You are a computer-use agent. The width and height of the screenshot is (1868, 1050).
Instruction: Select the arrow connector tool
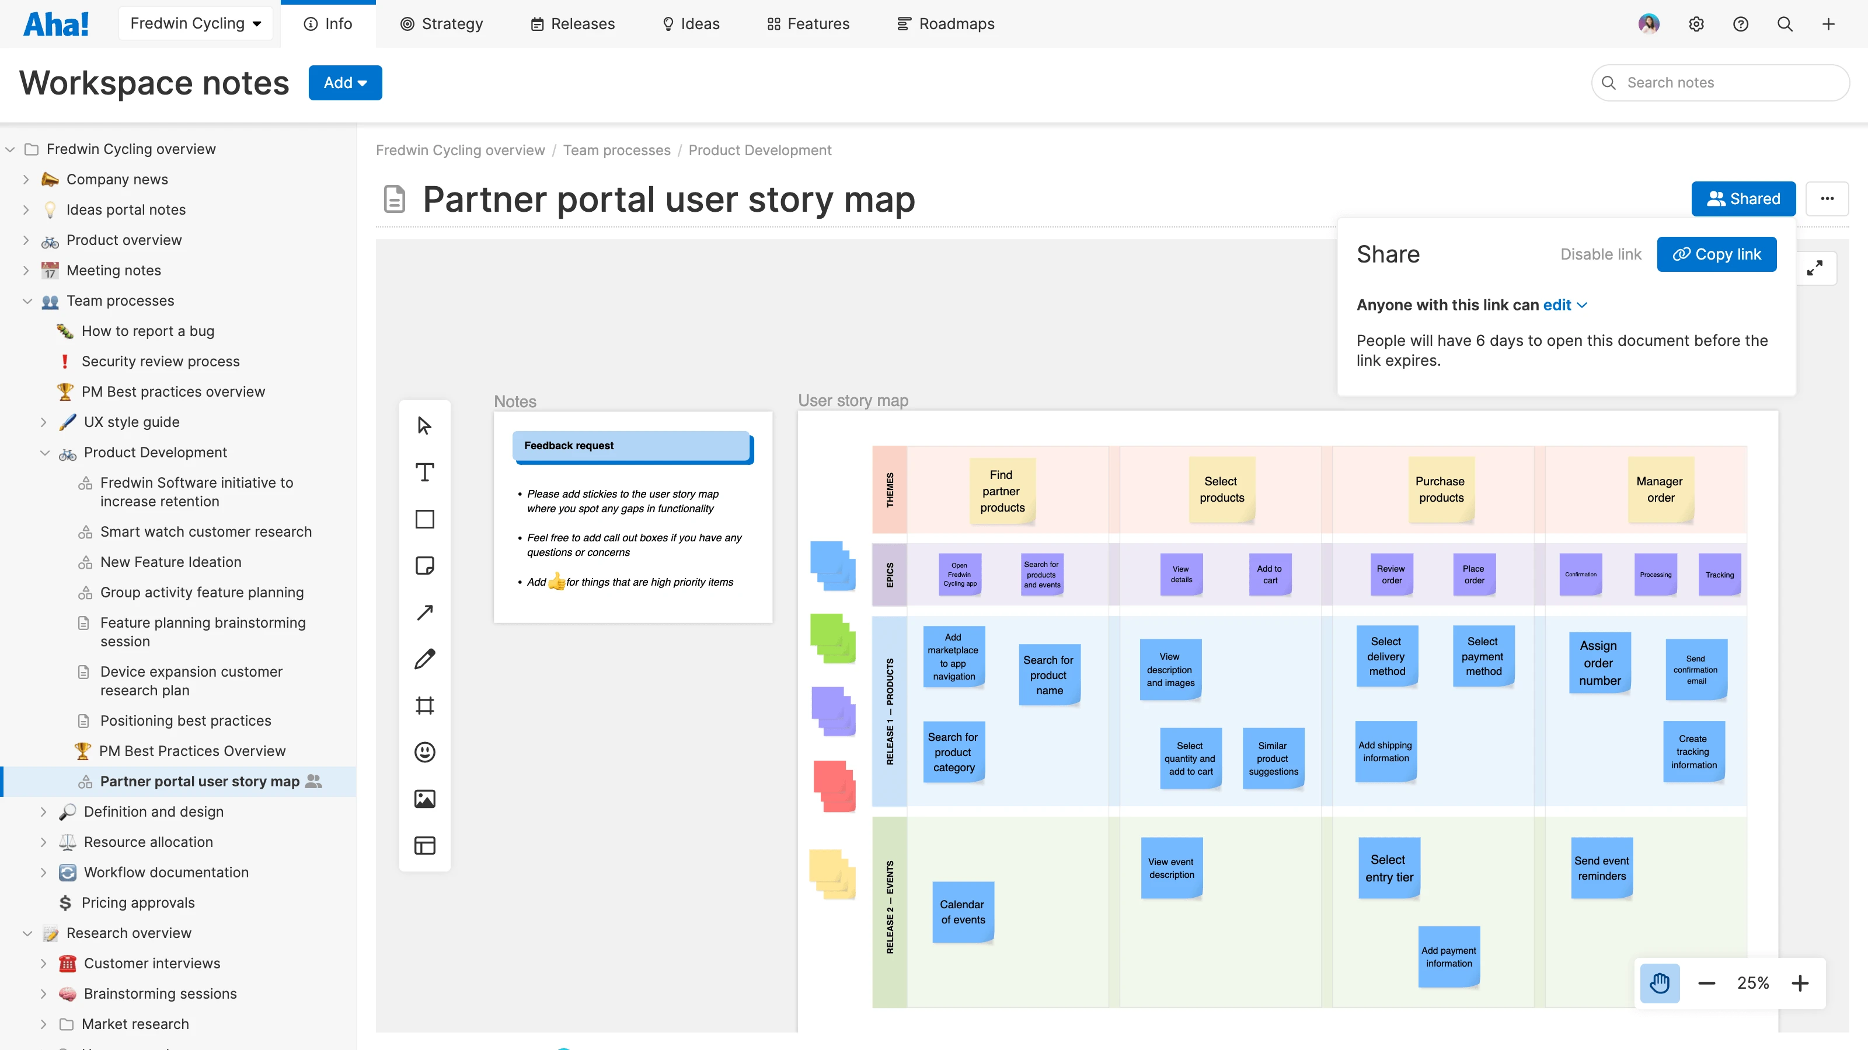pos(425,613)
